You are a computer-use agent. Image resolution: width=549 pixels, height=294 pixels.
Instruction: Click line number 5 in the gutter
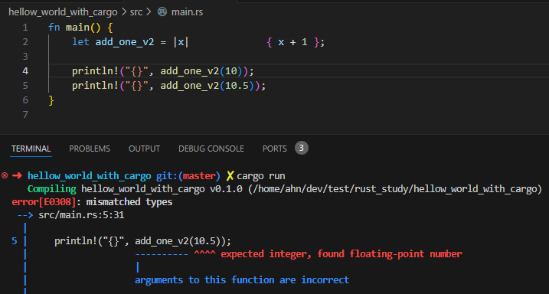pos(25,86)
